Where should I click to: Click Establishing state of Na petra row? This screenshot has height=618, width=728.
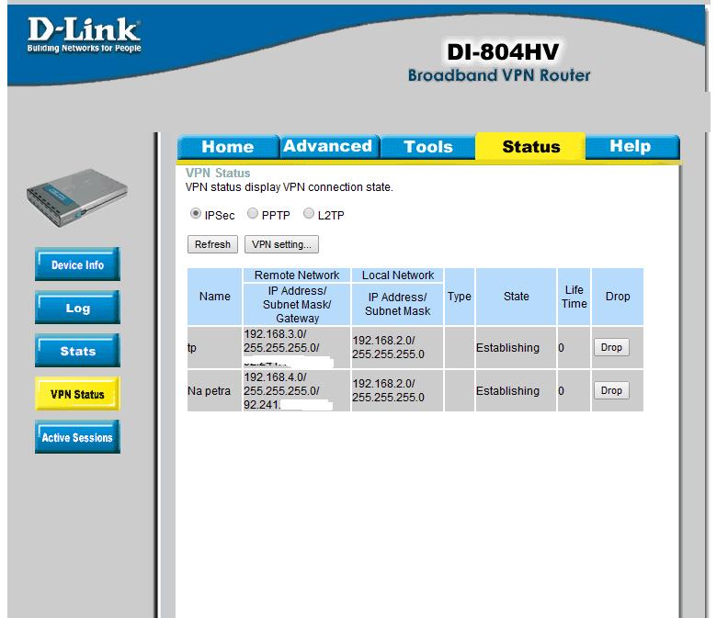(508, 391)
